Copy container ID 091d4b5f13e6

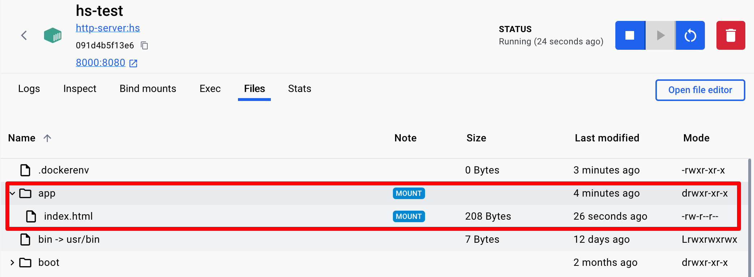[x=144, y=45]
